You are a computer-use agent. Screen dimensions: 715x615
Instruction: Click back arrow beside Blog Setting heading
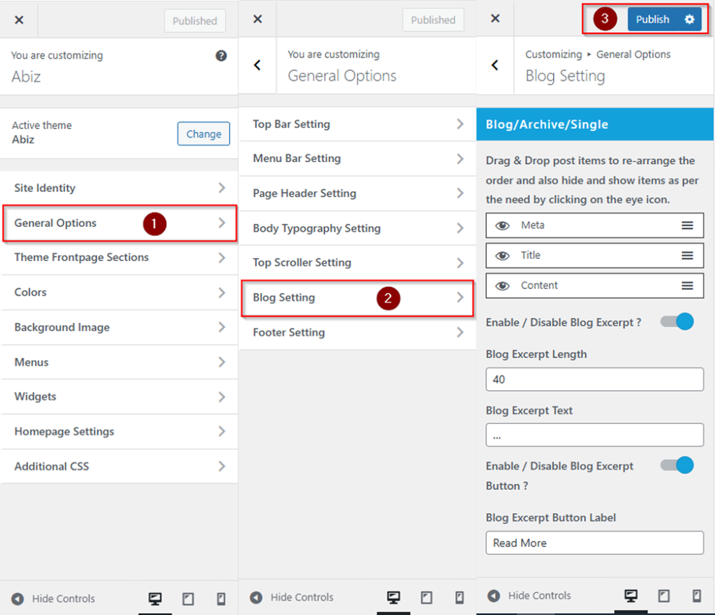click(x=495, y=65)
